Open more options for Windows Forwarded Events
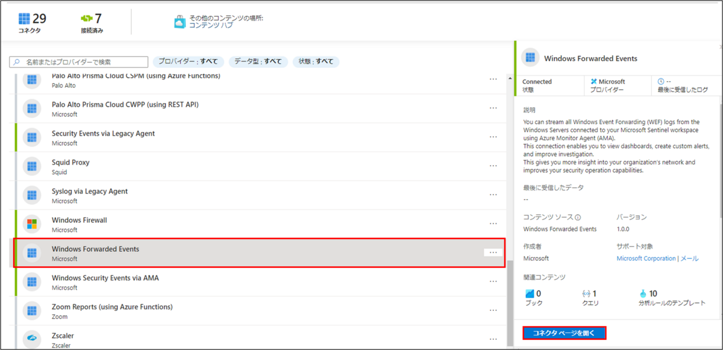 coord(493,252)
